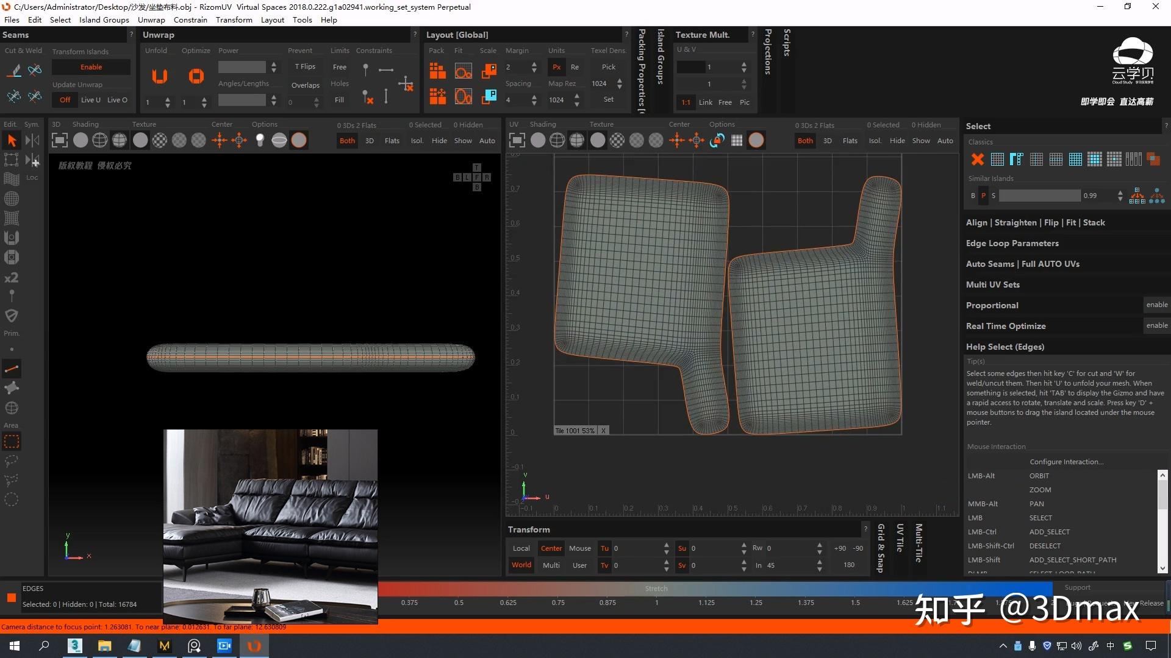Open the Island Groups menu
1171x658 pixels.
tap(104, 19)
